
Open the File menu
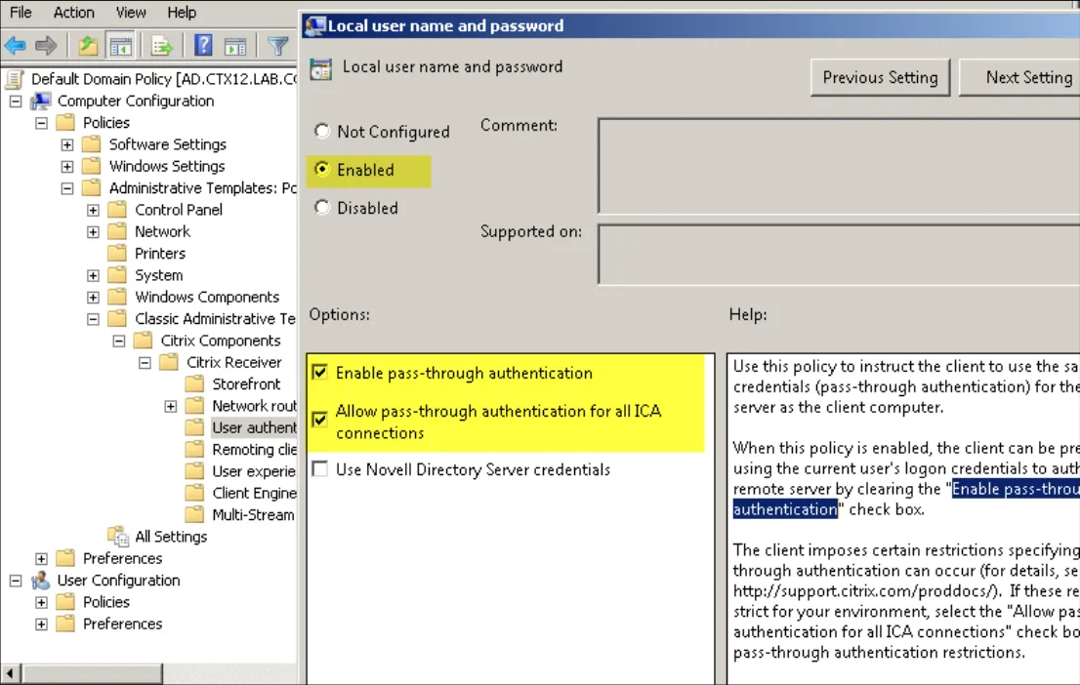click(x=21, y=13)
